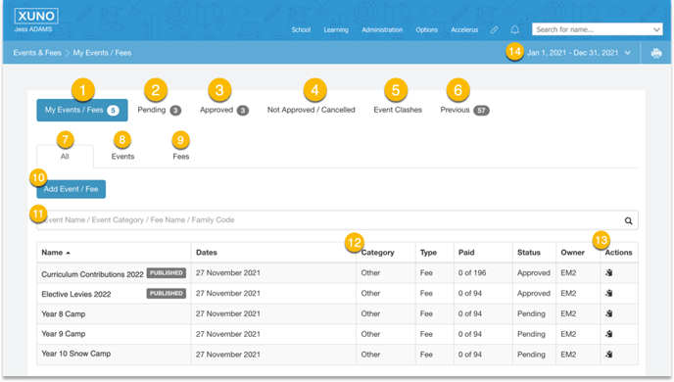Open the Options menu
The width and height of the screenshot is (674, 382).
pyautogui.click(x=427, y=29)
